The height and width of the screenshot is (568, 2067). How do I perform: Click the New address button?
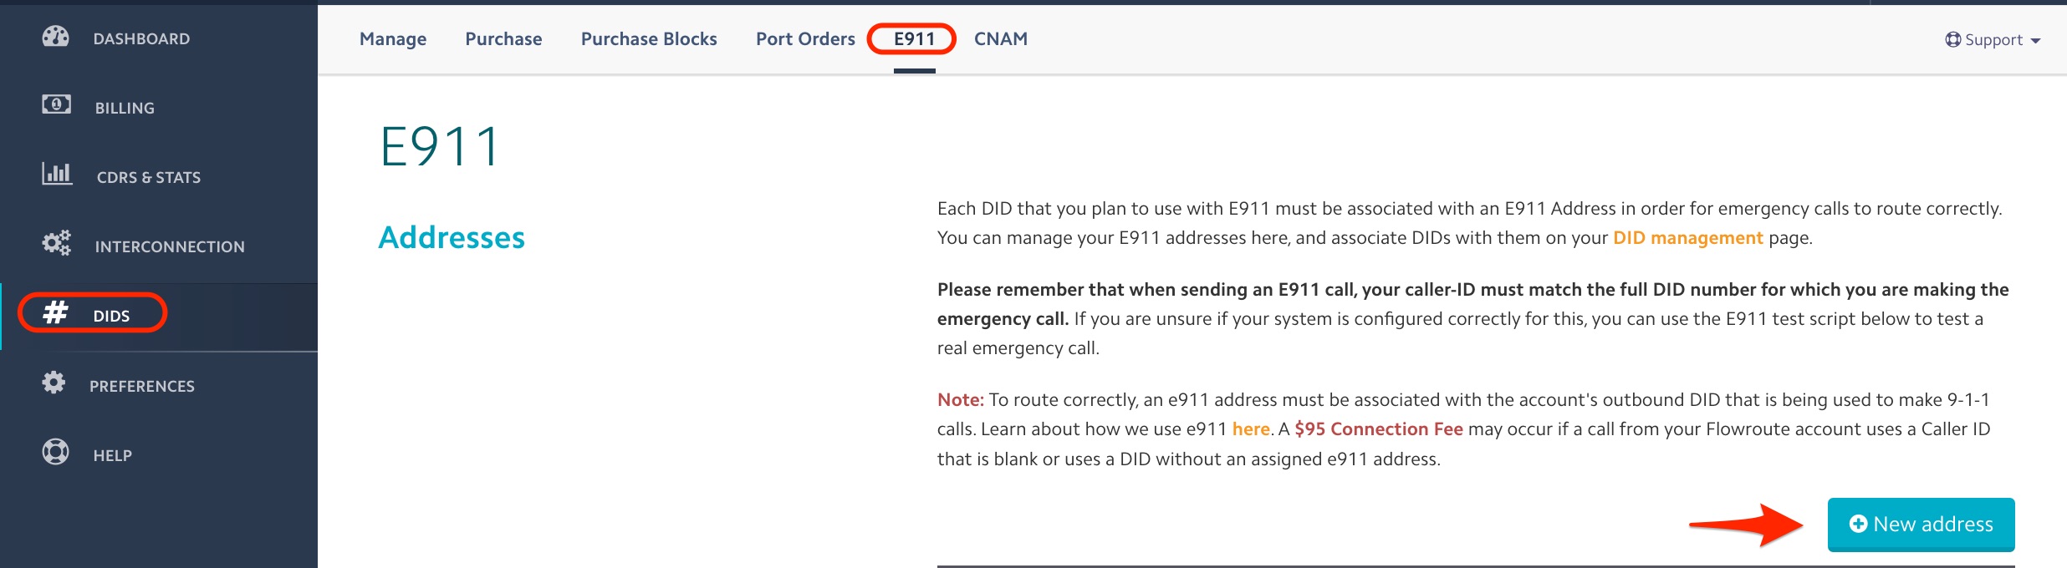[1921, 525]
